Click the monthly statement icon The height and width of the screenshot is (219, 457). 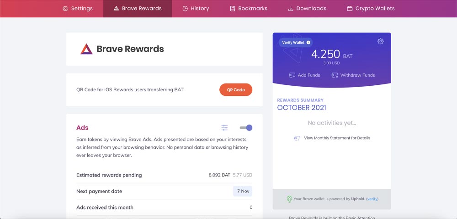pos(297,138)
